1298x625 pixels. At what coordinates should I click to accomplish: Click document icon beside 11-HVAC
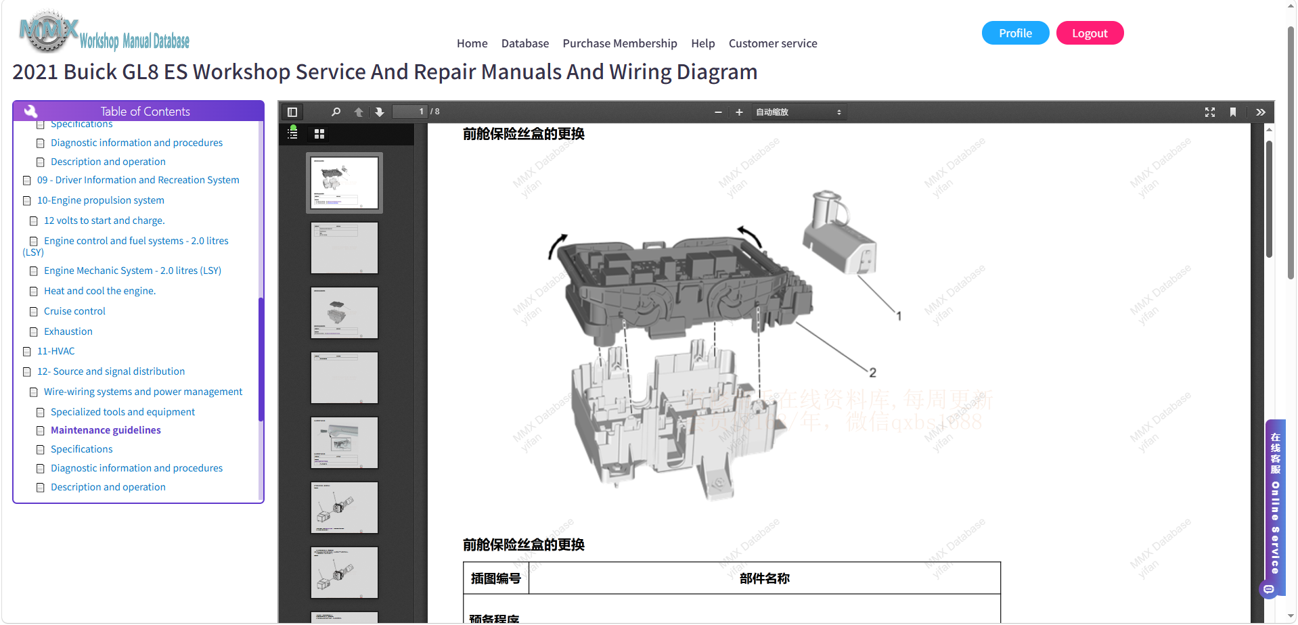[27, 352]
